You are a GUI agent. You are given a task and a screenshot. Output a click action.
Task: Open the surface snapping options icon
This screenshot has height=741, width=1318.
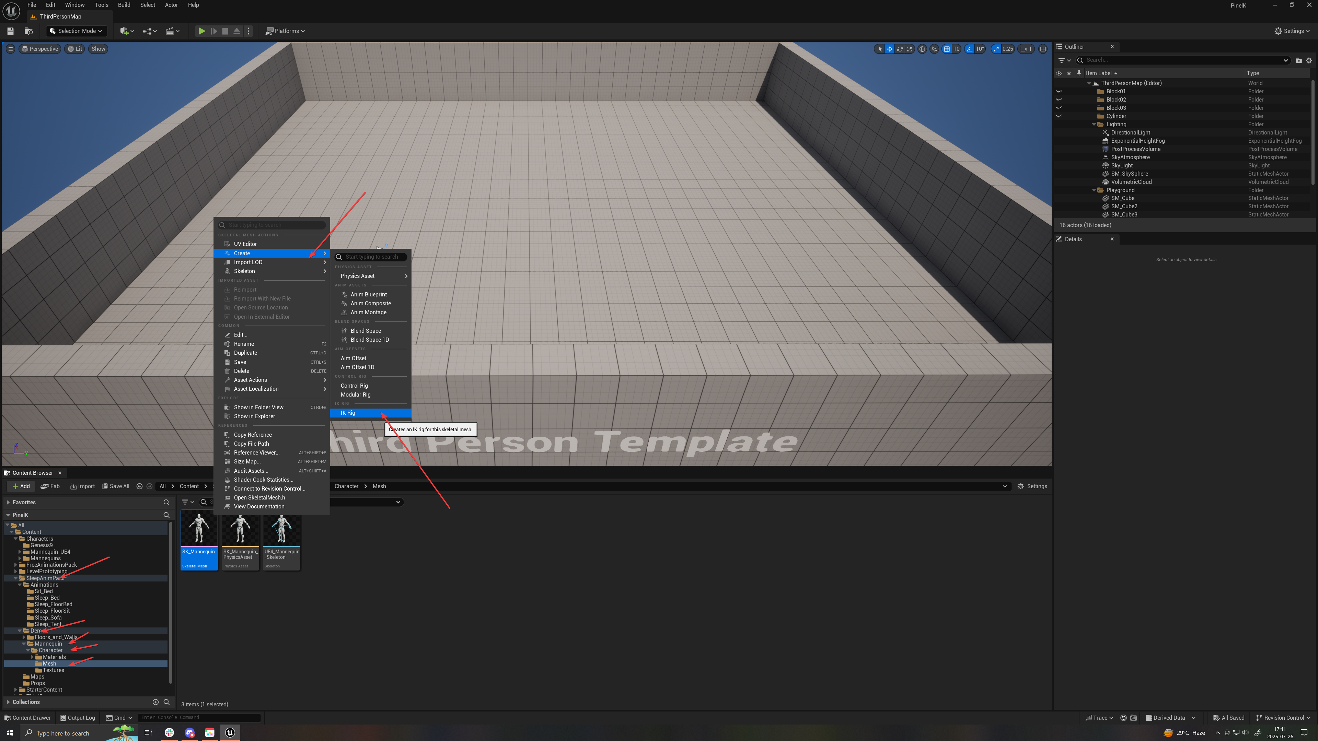coord(934,49)
